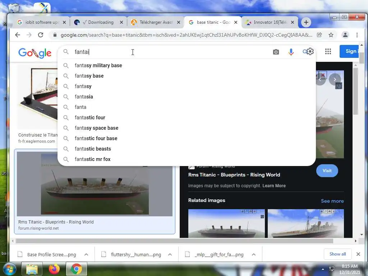Image resolution: width=368 pixels, height=276 pixels.
Task: Choose suggestion fantasy military base
Action: tap(187, 65)
